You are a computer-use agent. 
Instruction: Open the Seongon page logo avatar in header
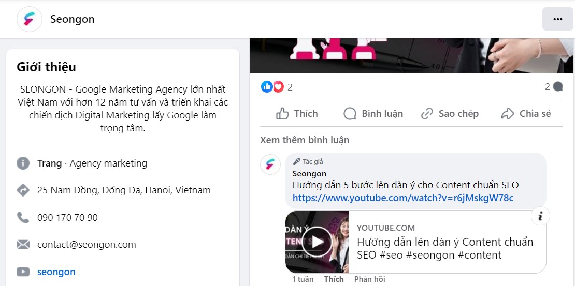30,19
